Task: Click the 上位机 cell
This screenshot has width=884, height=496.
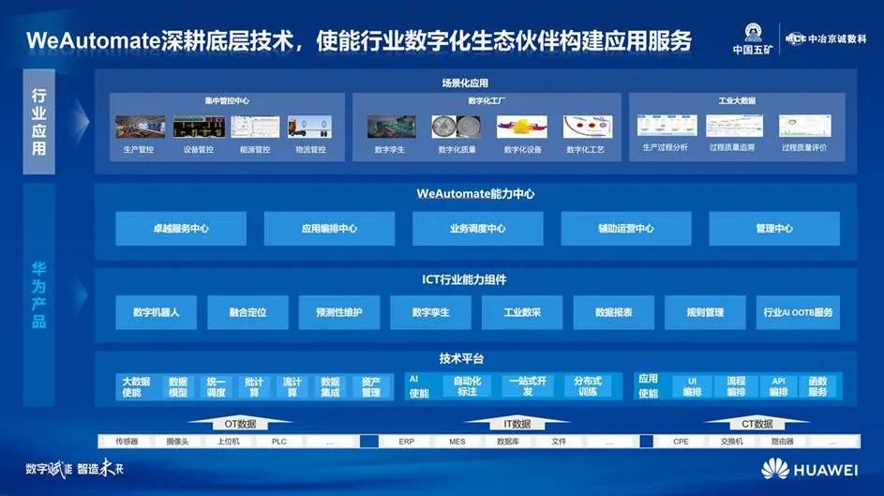Action: click(229, 442)
